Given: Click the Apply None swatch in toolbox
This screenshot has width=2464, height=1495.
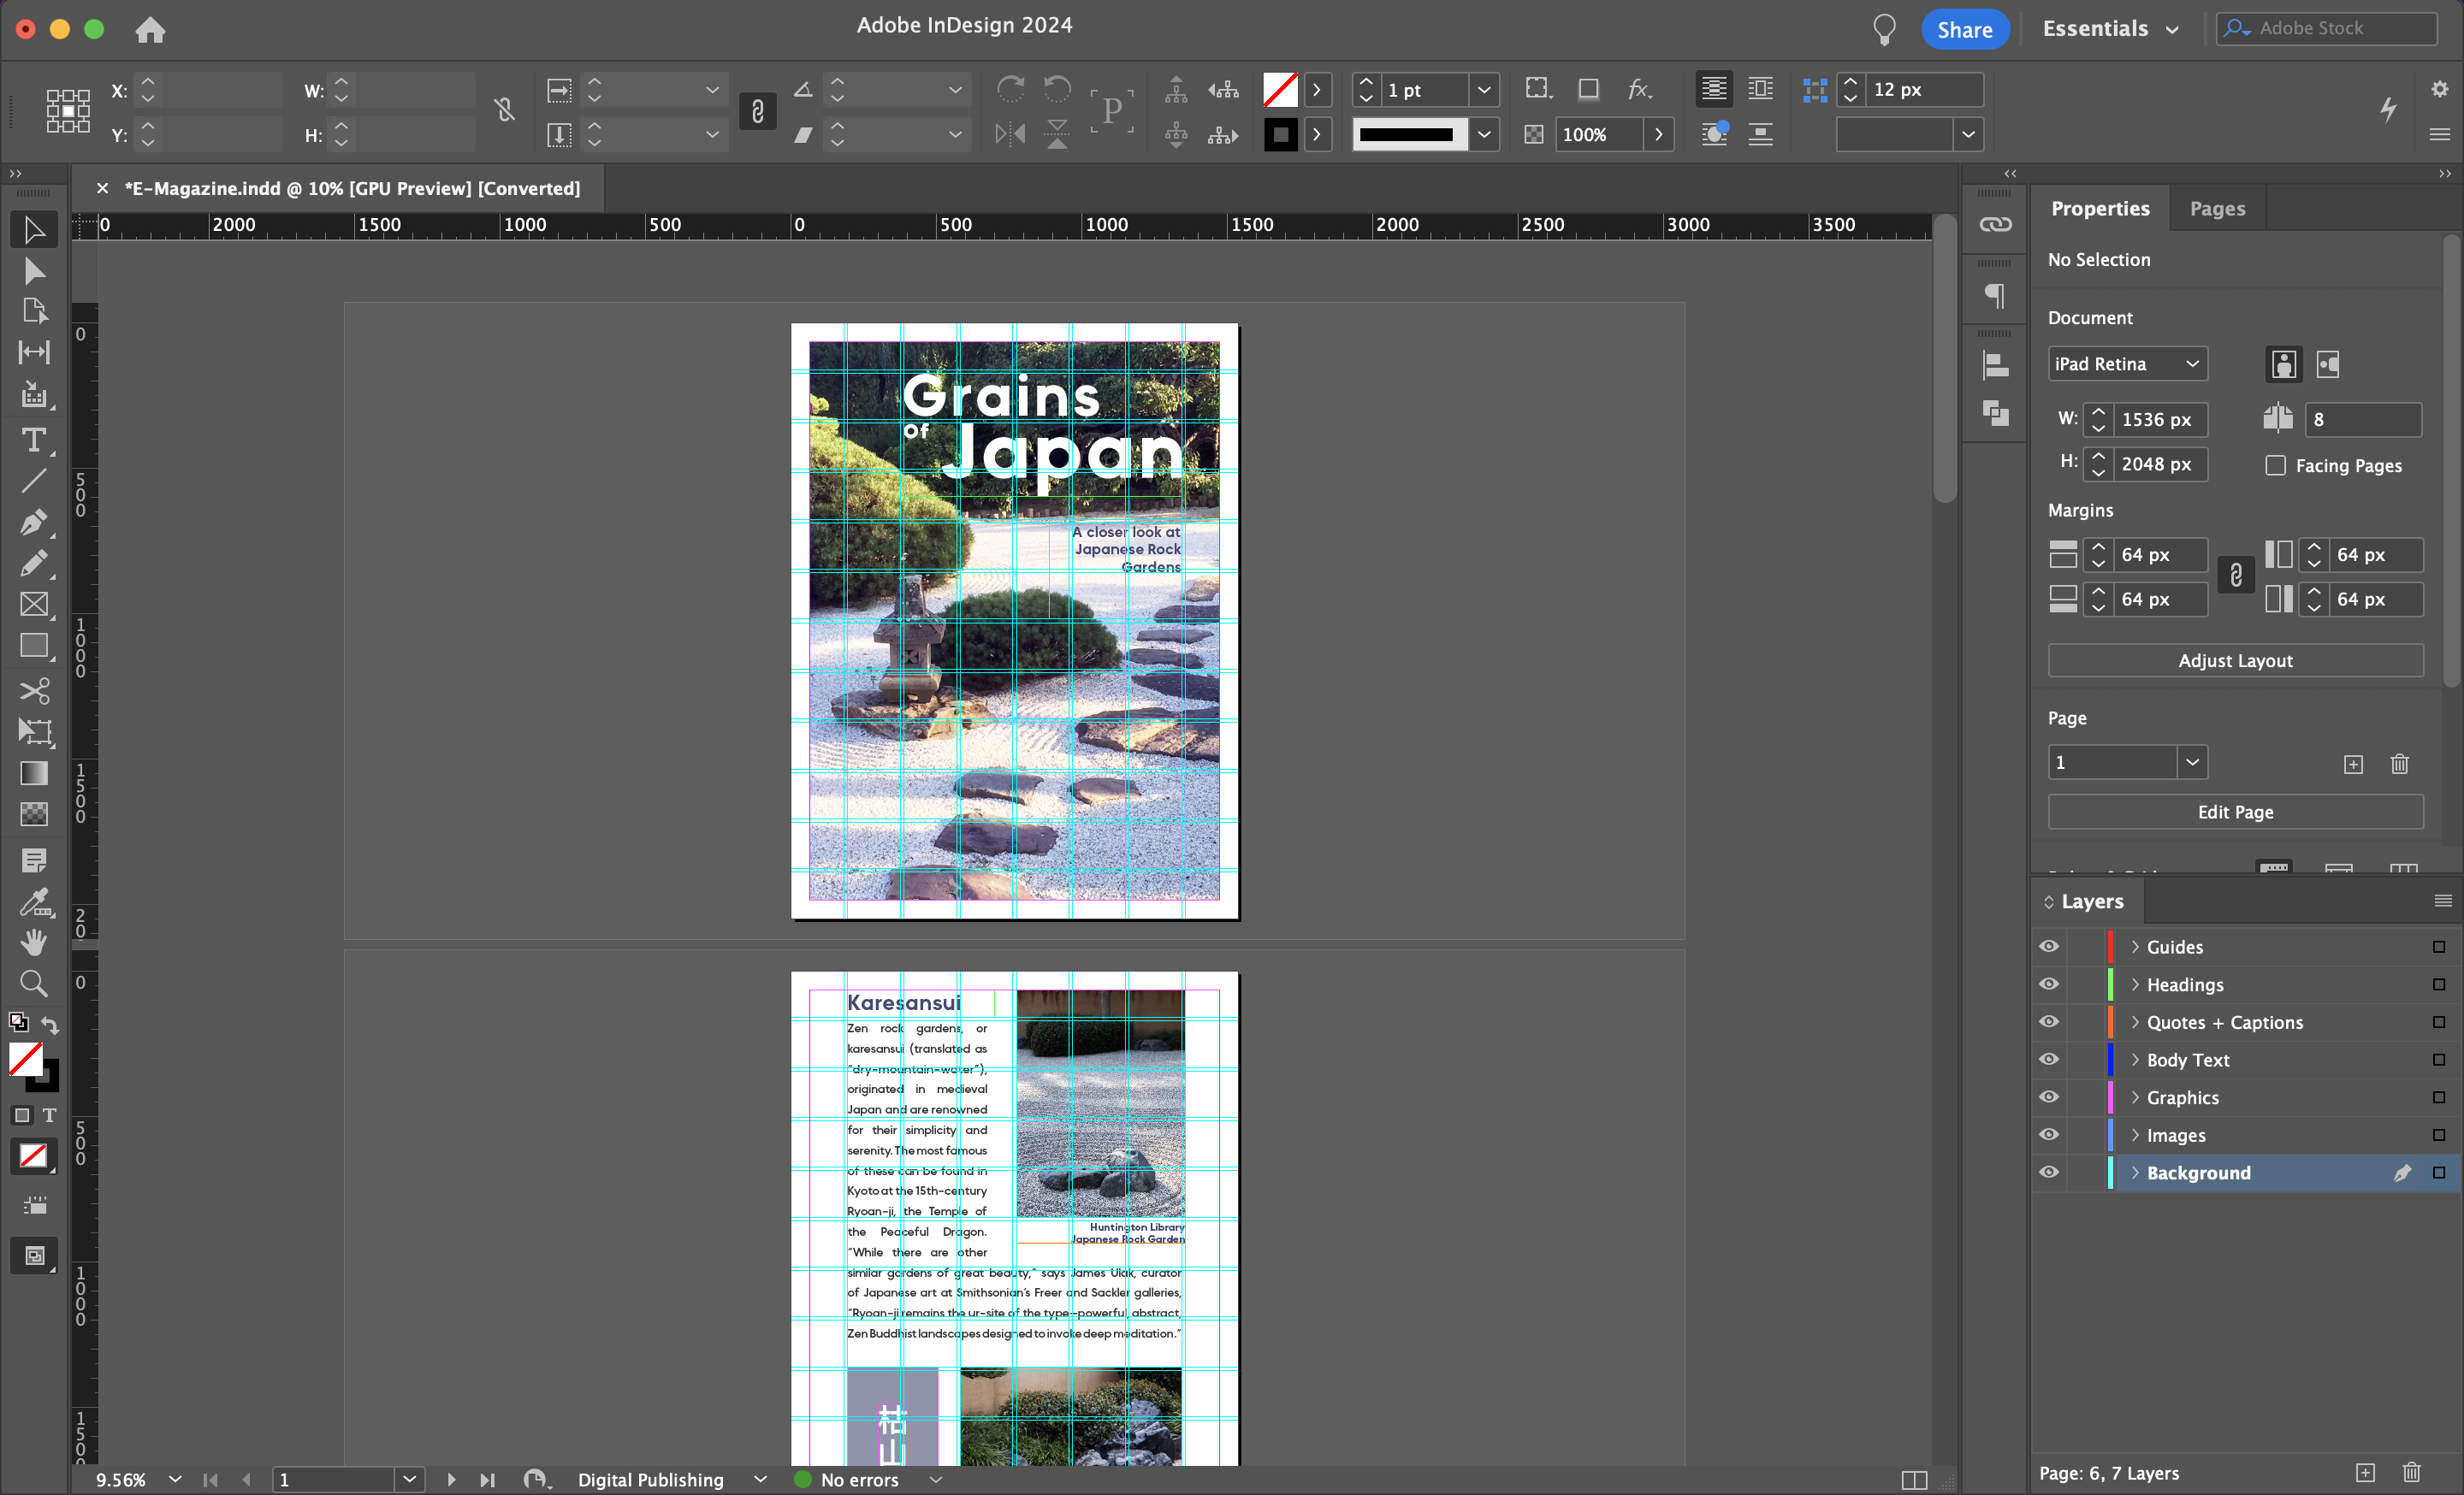Looking at the screenshot, I should click(x=34, y=1157).
